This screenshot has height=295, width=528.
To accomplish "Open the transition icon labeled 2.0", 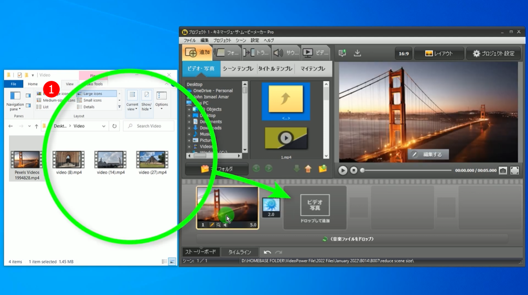I will [x=271, y=208].
